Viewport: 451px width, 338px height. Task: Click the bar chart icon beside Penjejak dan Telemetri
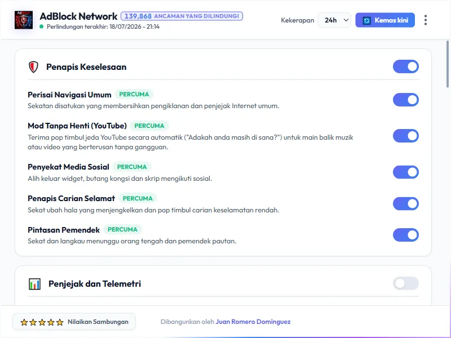click(x=34, y=284)
